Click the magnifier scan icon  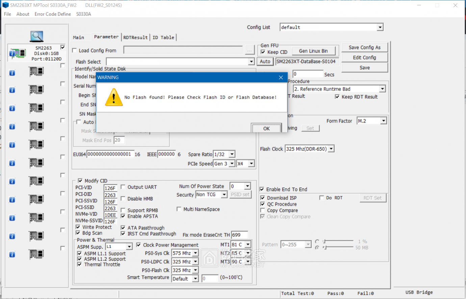(x=36, y=36)
